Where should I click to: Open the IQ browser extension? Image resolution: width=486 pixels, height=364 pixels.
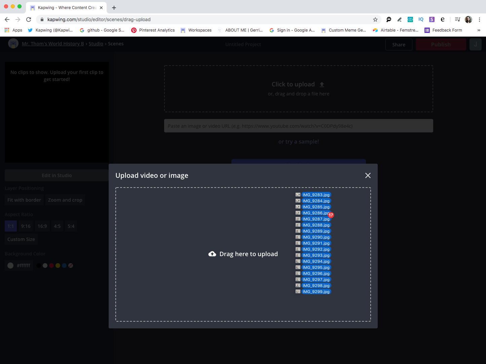pos(421,19)
